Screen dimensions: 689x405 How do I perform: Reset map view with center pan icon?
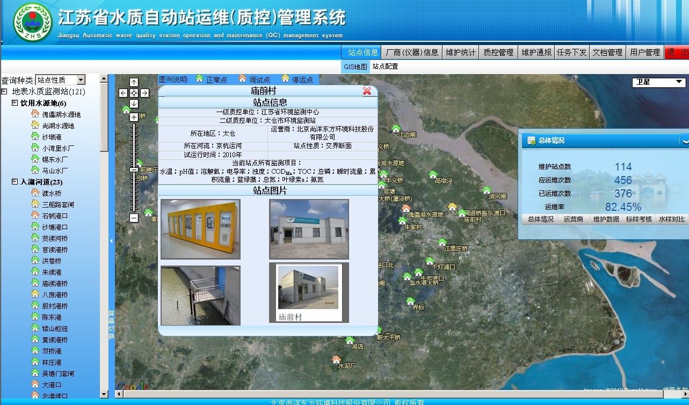[x=134, y=93]
